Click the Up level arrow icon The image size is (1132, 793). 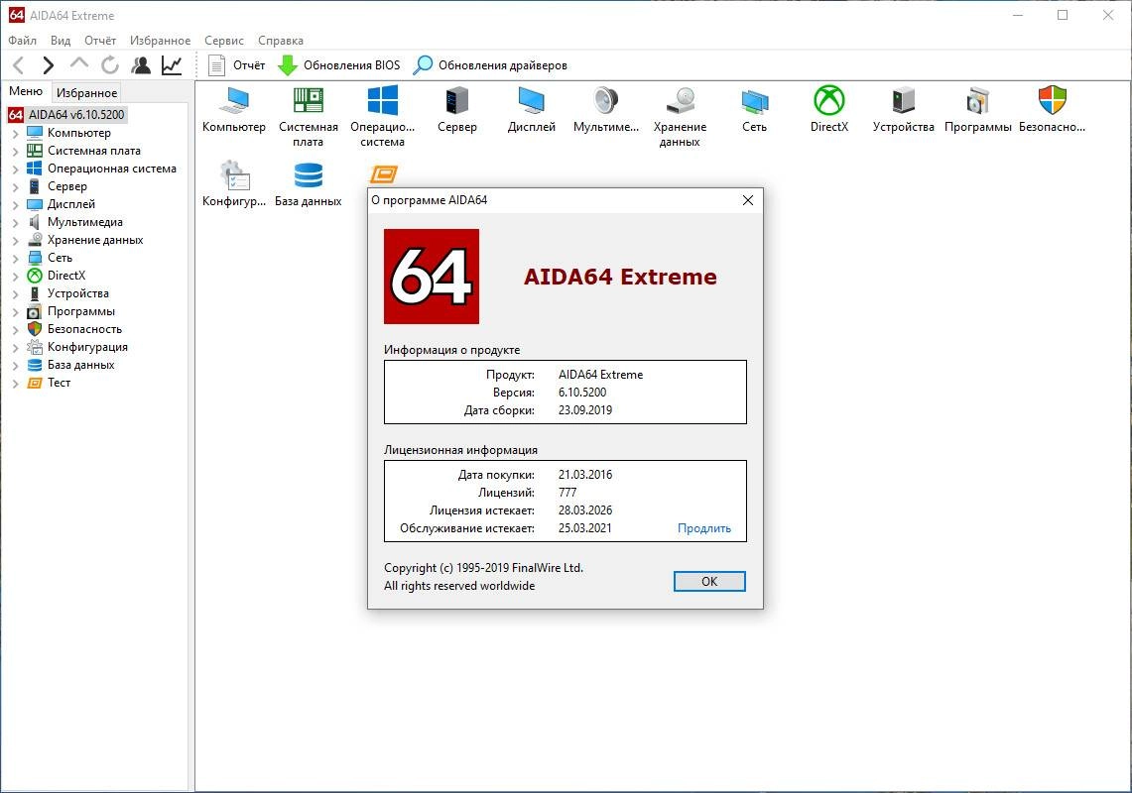tap(78, 64)
